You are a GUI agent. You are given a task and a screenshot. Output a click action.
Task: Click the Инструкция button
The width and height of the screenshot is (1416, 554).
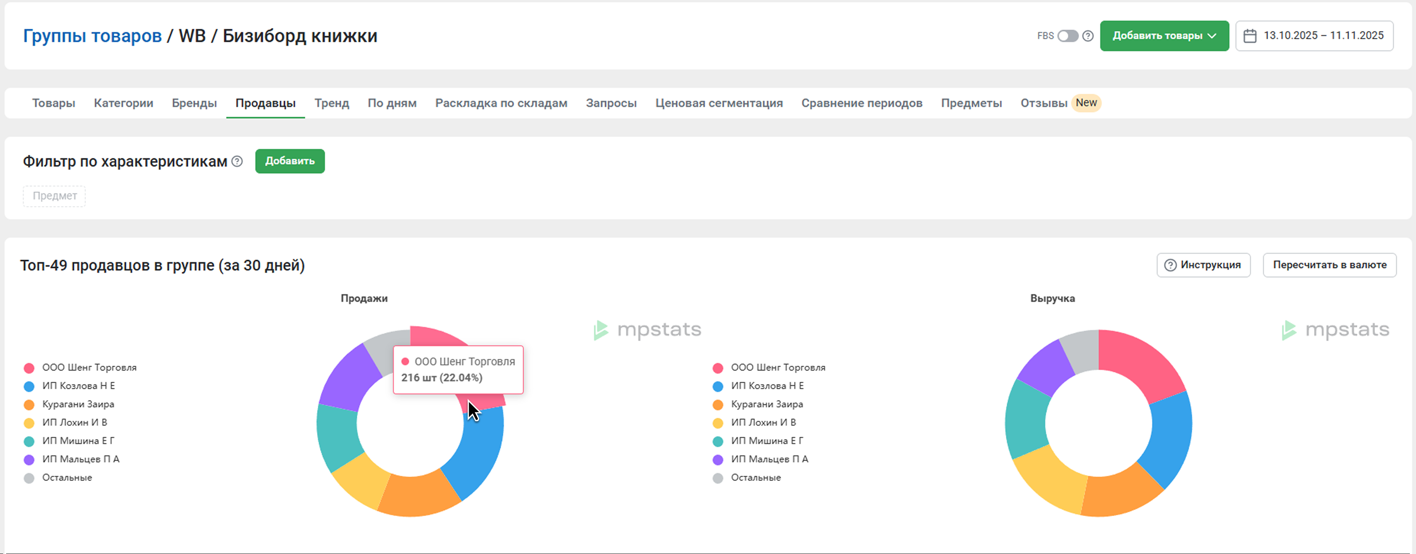[x=1203, y=265]
